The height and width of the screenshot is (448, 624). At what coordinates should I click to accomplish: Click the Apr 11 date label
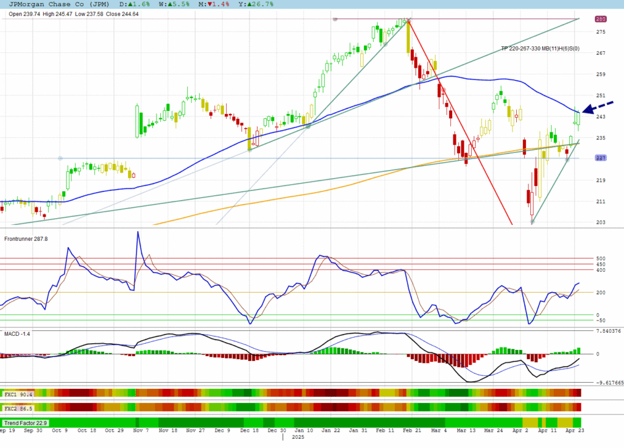[x=547, y=430]
